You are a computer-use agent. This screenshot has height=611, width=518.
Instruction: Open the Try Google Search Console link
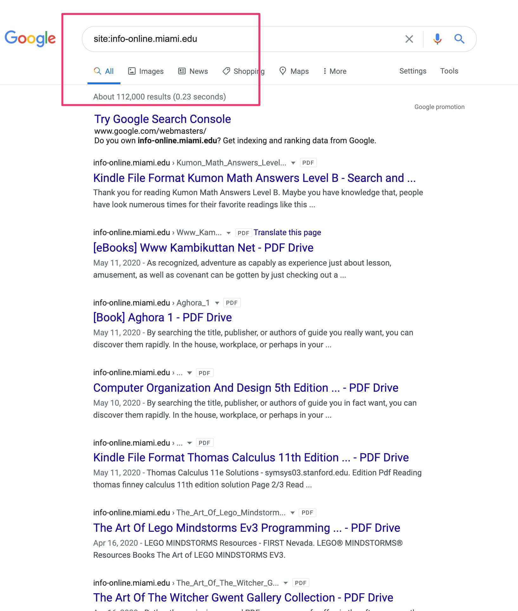tap(163, 119)
